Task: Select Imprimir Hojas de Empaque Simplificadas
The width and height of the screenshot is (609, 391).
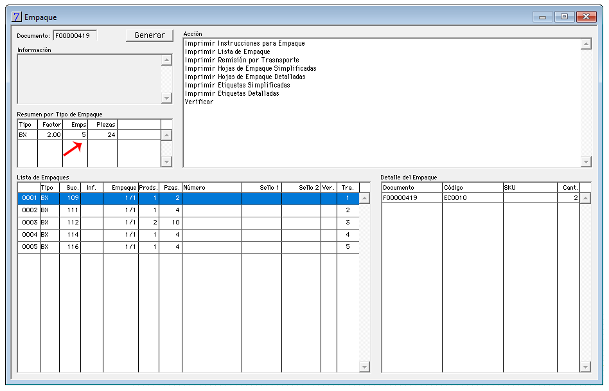Action: tap(251, 68)
